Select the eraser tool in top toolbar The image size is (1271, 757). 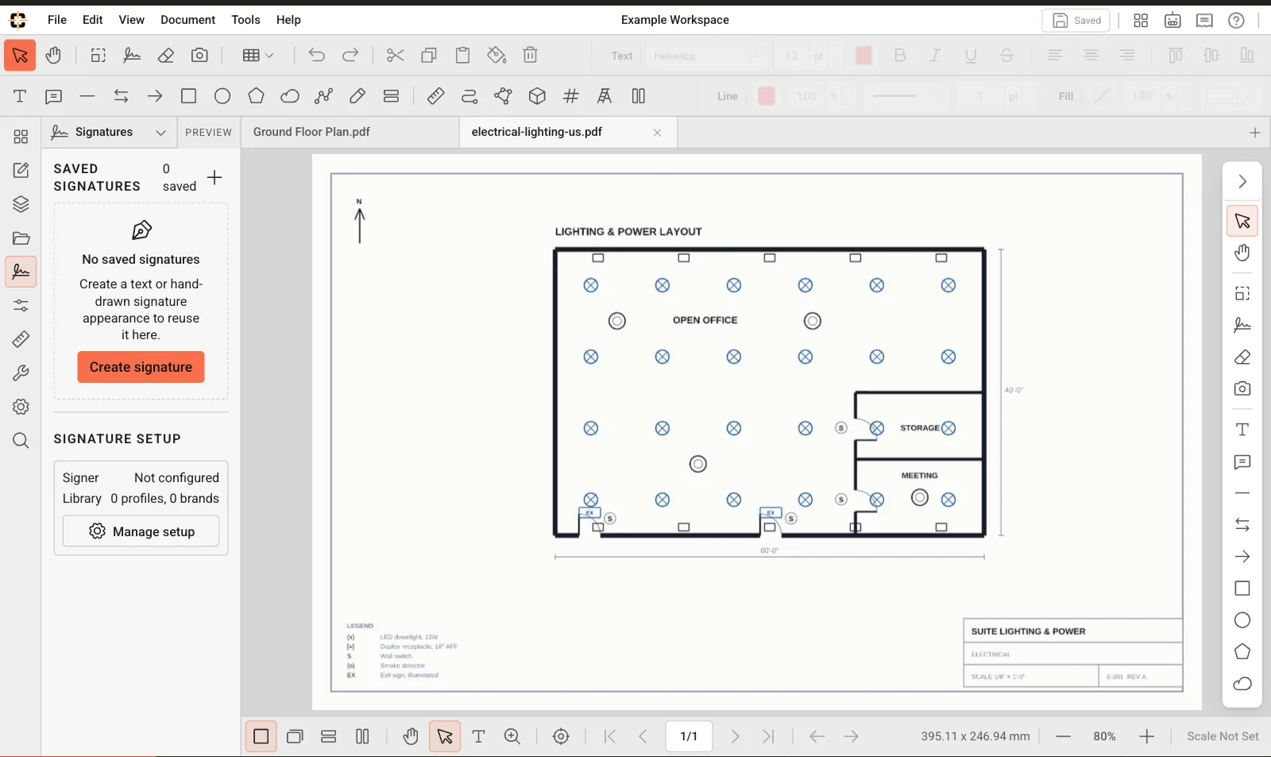tap(165, 56)
